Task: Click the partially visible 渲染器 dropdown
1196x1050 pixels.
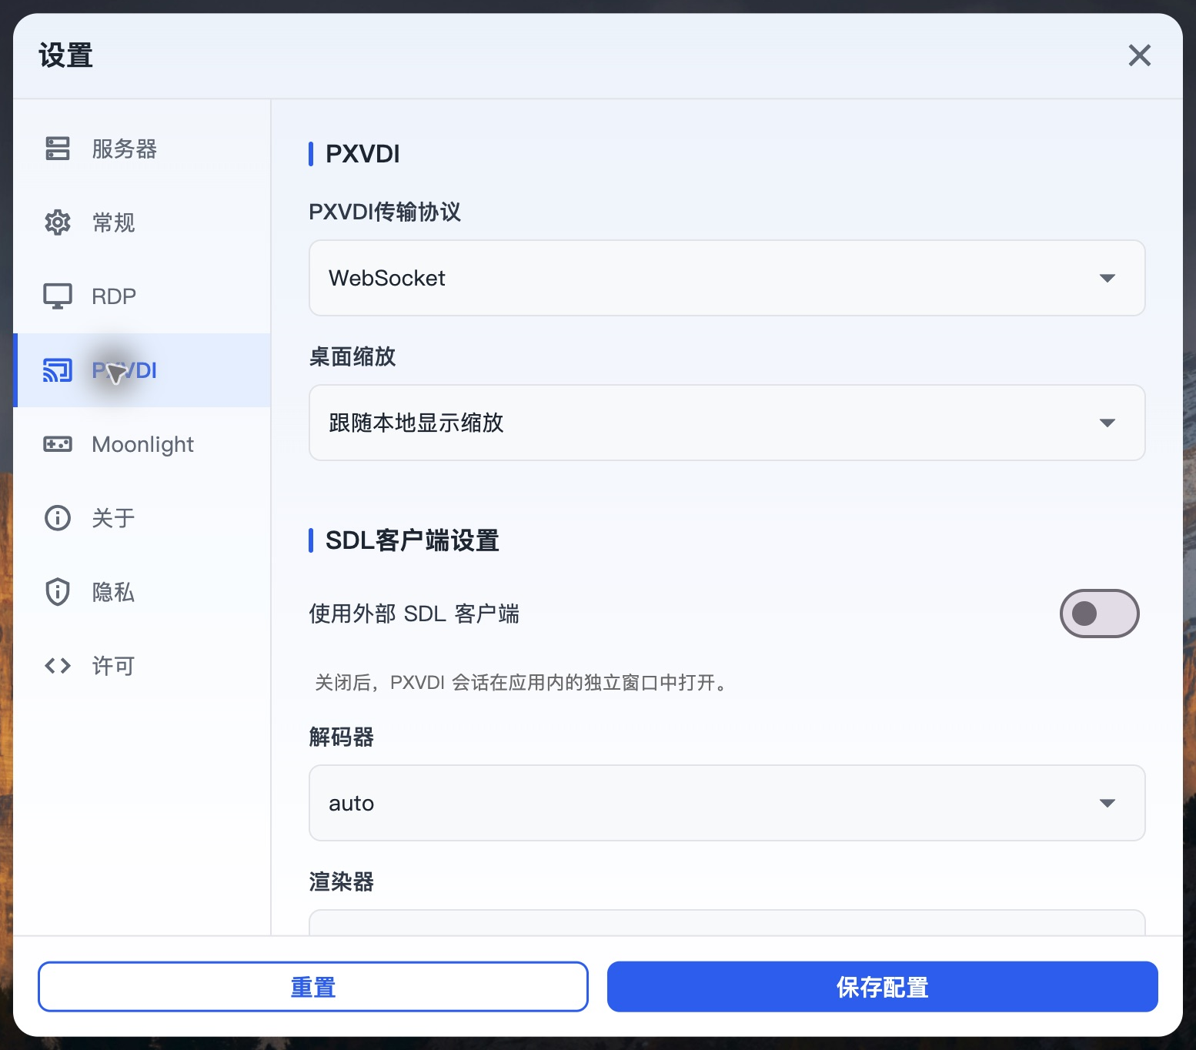Action: [x=727, y=923]
